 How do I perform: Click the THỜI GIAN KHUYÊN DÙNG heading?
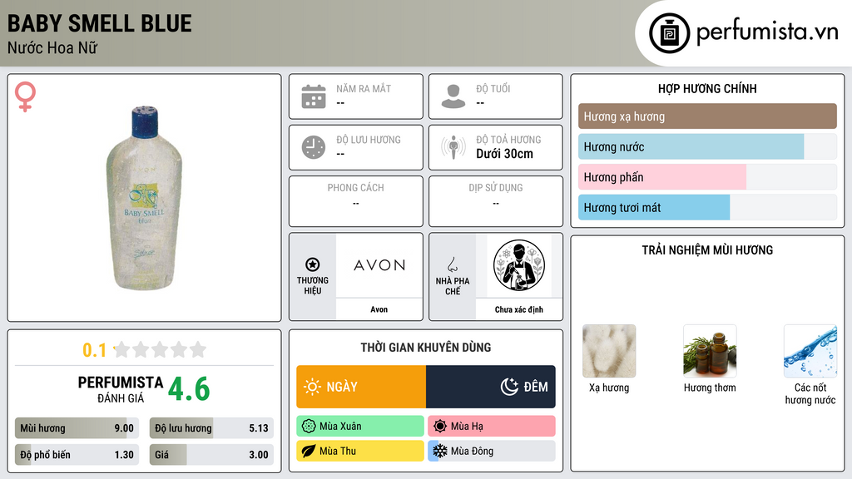(426, 348)
